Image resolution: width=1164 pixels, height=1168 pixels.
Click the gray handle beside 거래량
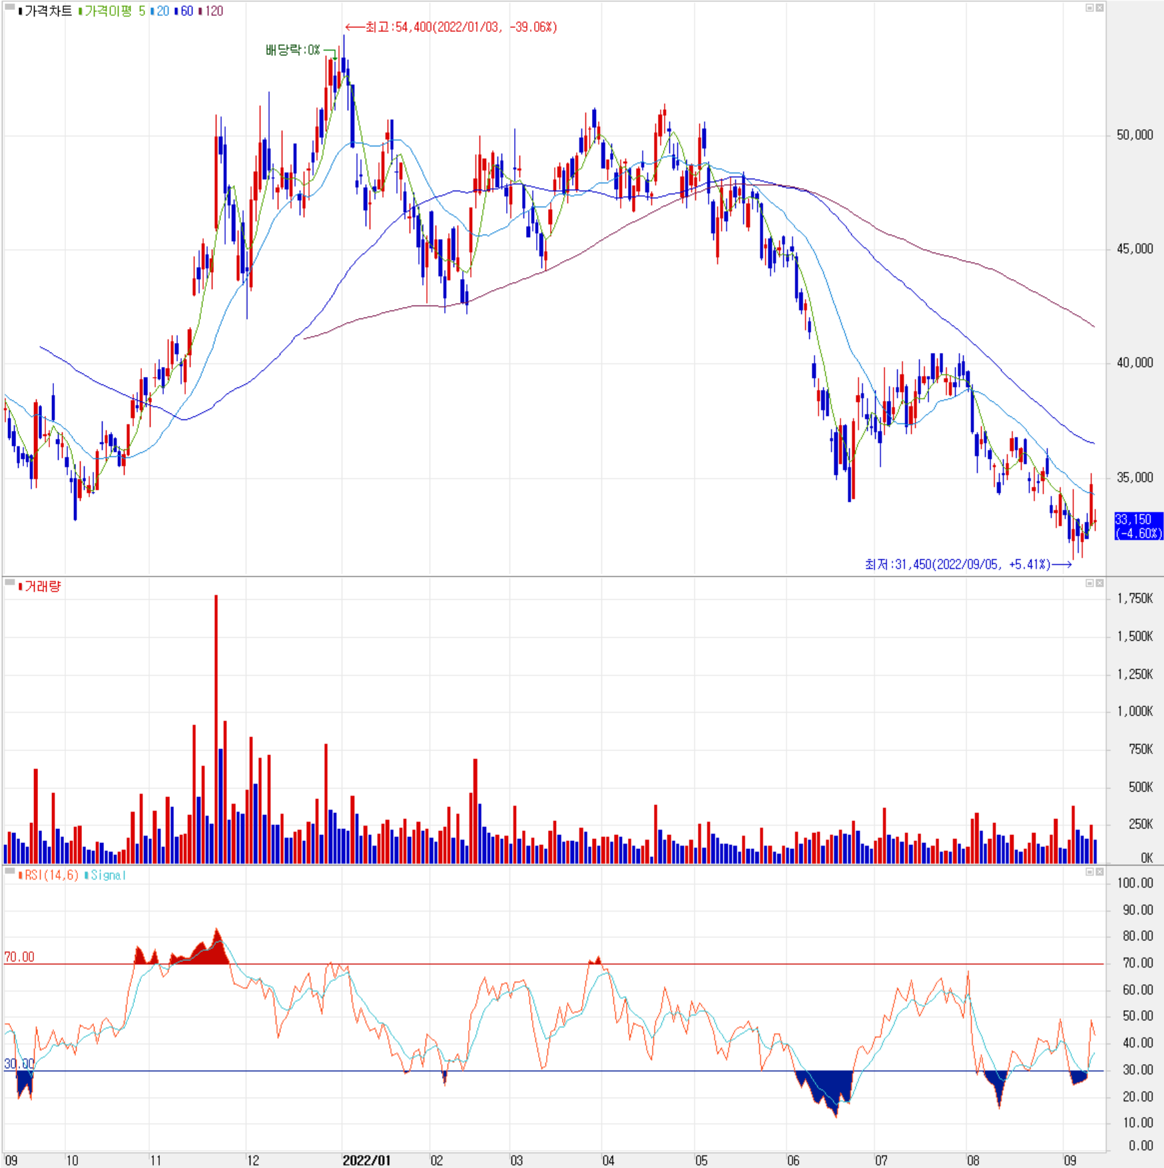pos(10,583)
